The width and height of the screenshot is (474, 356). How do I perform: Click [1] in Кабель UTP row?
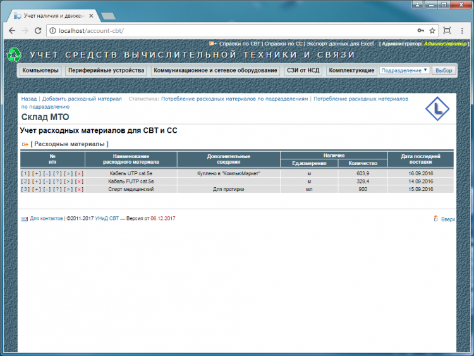click(x=25, y=174)
